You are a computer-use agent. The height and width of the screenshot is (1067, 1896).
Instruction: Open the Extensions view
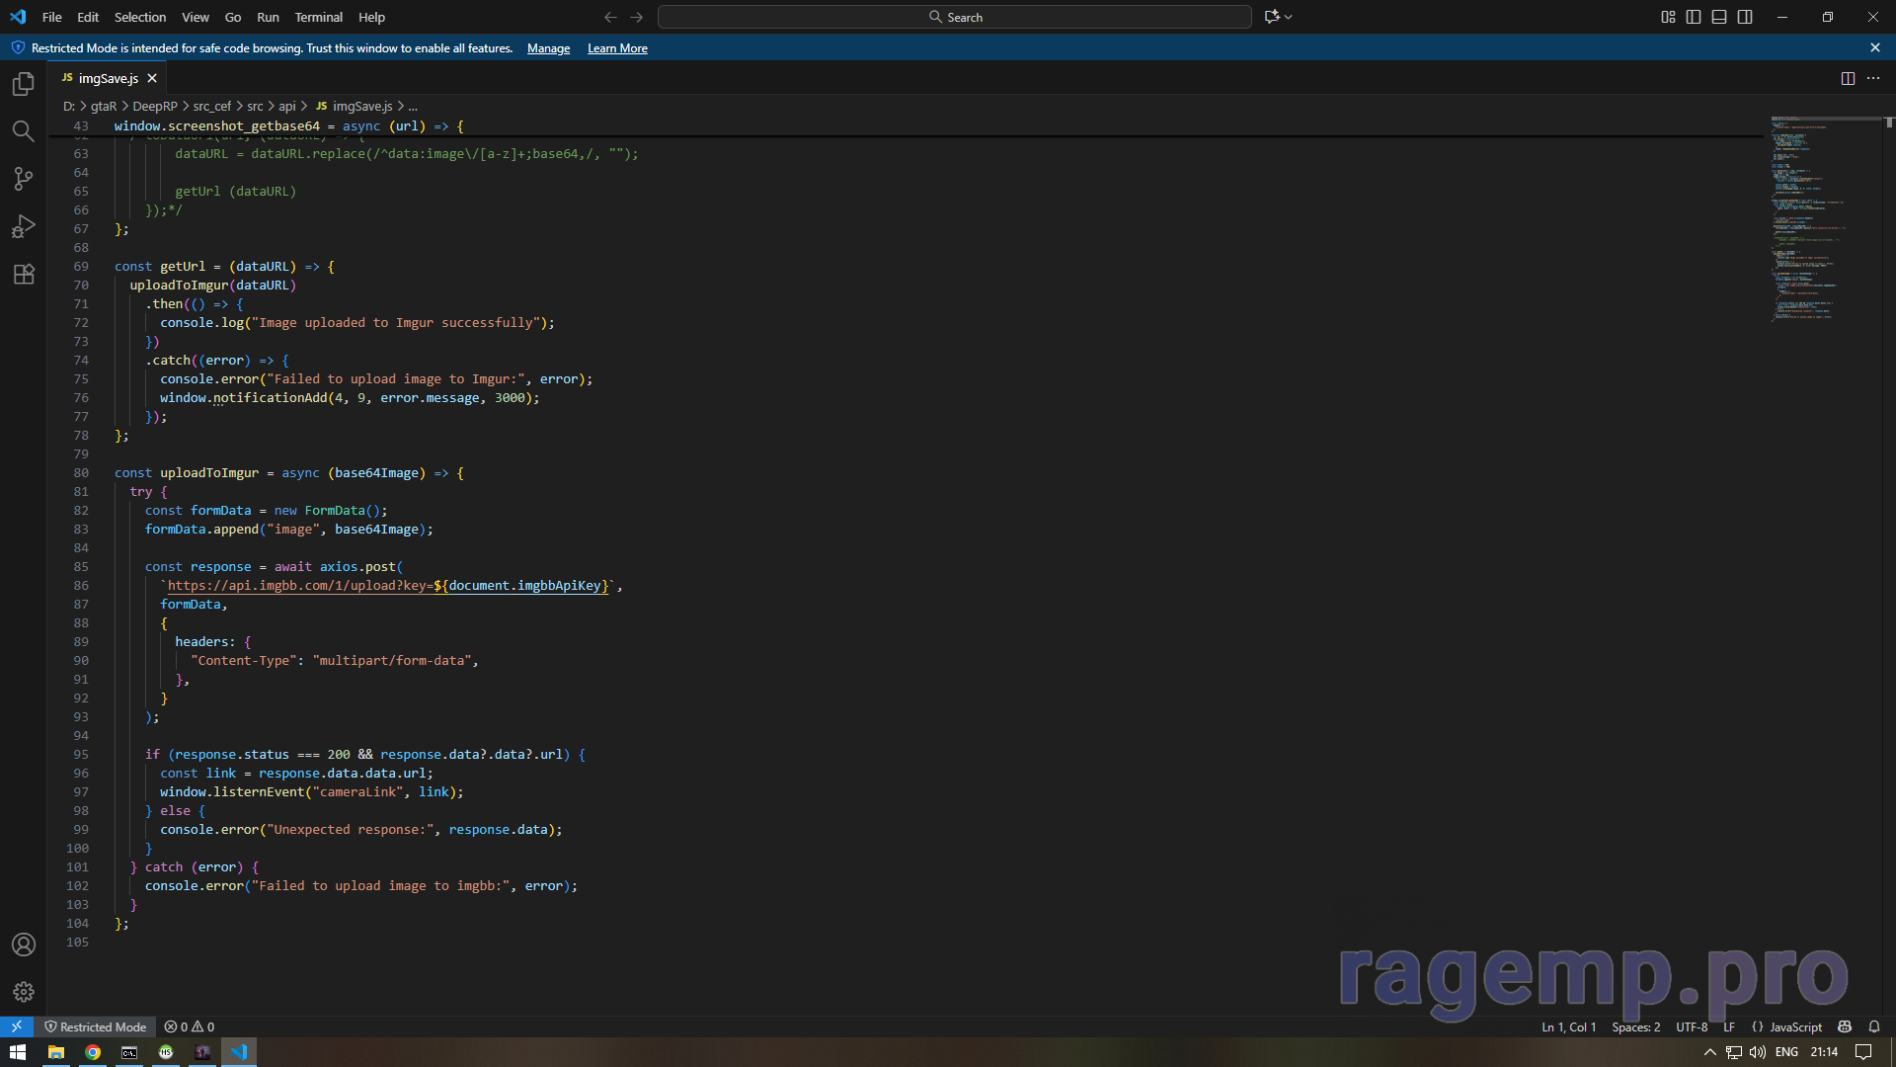[24, 274]
